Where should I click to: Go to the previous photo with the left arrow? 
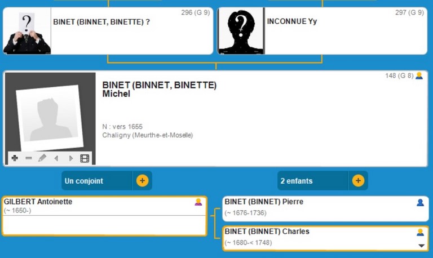[56, 158]
